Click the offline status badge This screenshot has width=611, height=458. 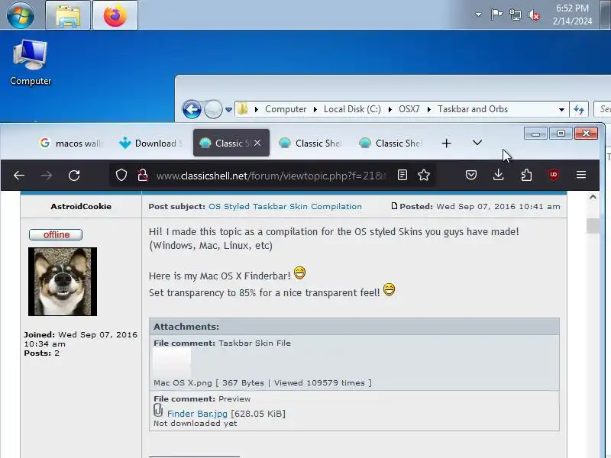56,235
